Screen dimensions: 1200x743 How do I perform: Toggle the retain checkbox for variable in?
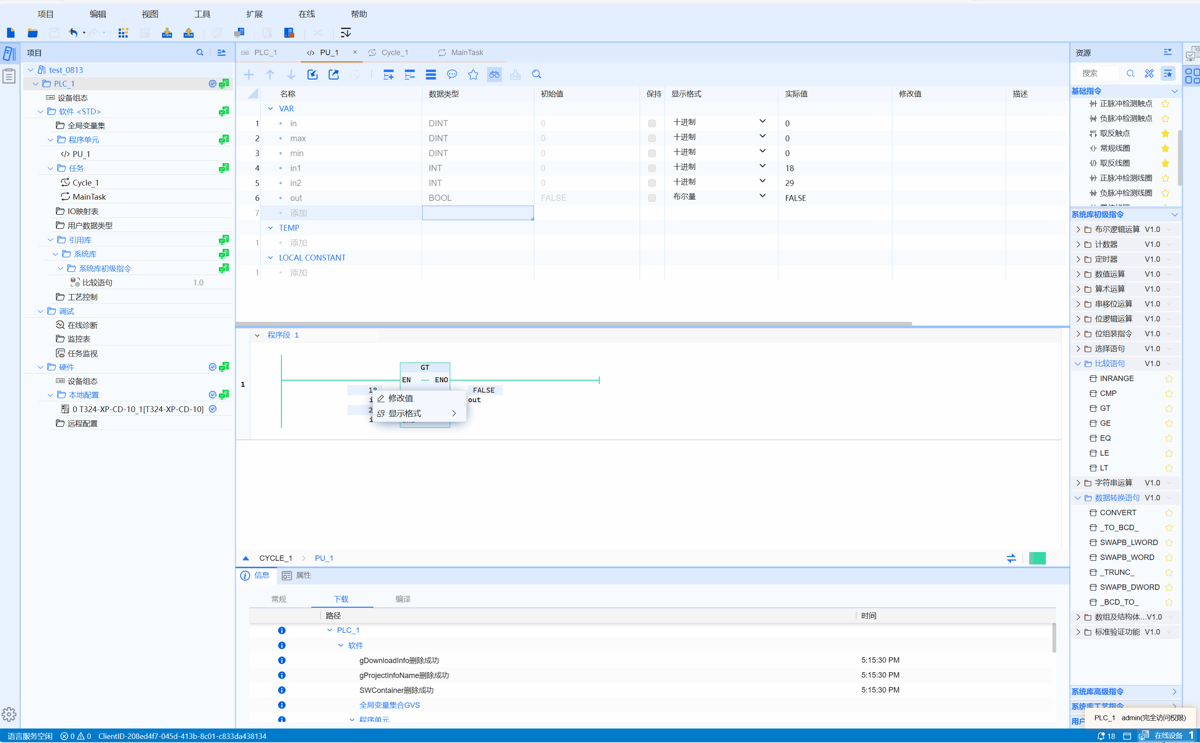tap(652, 123)
